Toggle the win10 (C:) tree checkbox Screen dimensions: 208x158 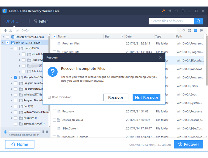pyautogui.click(x=7, y=43)
